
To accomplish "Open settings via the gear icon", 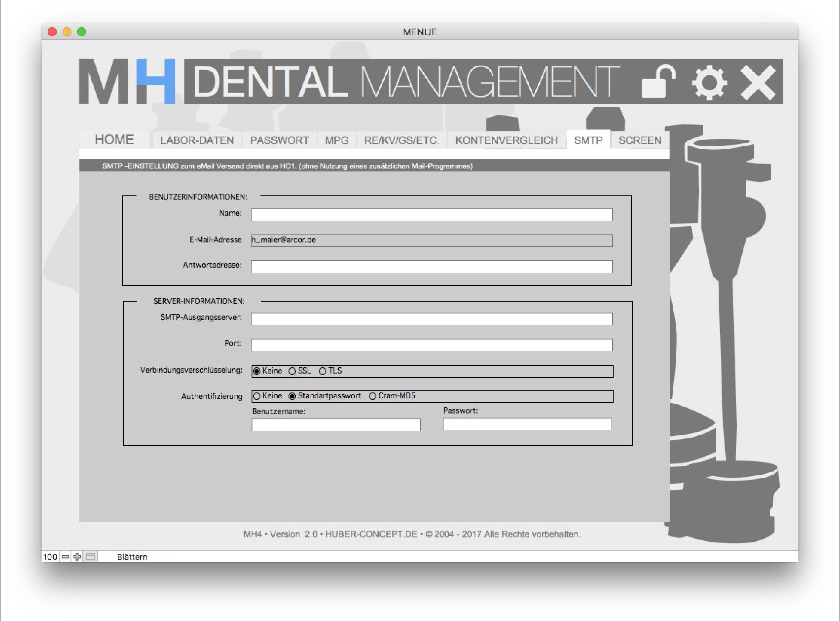I will point(709,82).
